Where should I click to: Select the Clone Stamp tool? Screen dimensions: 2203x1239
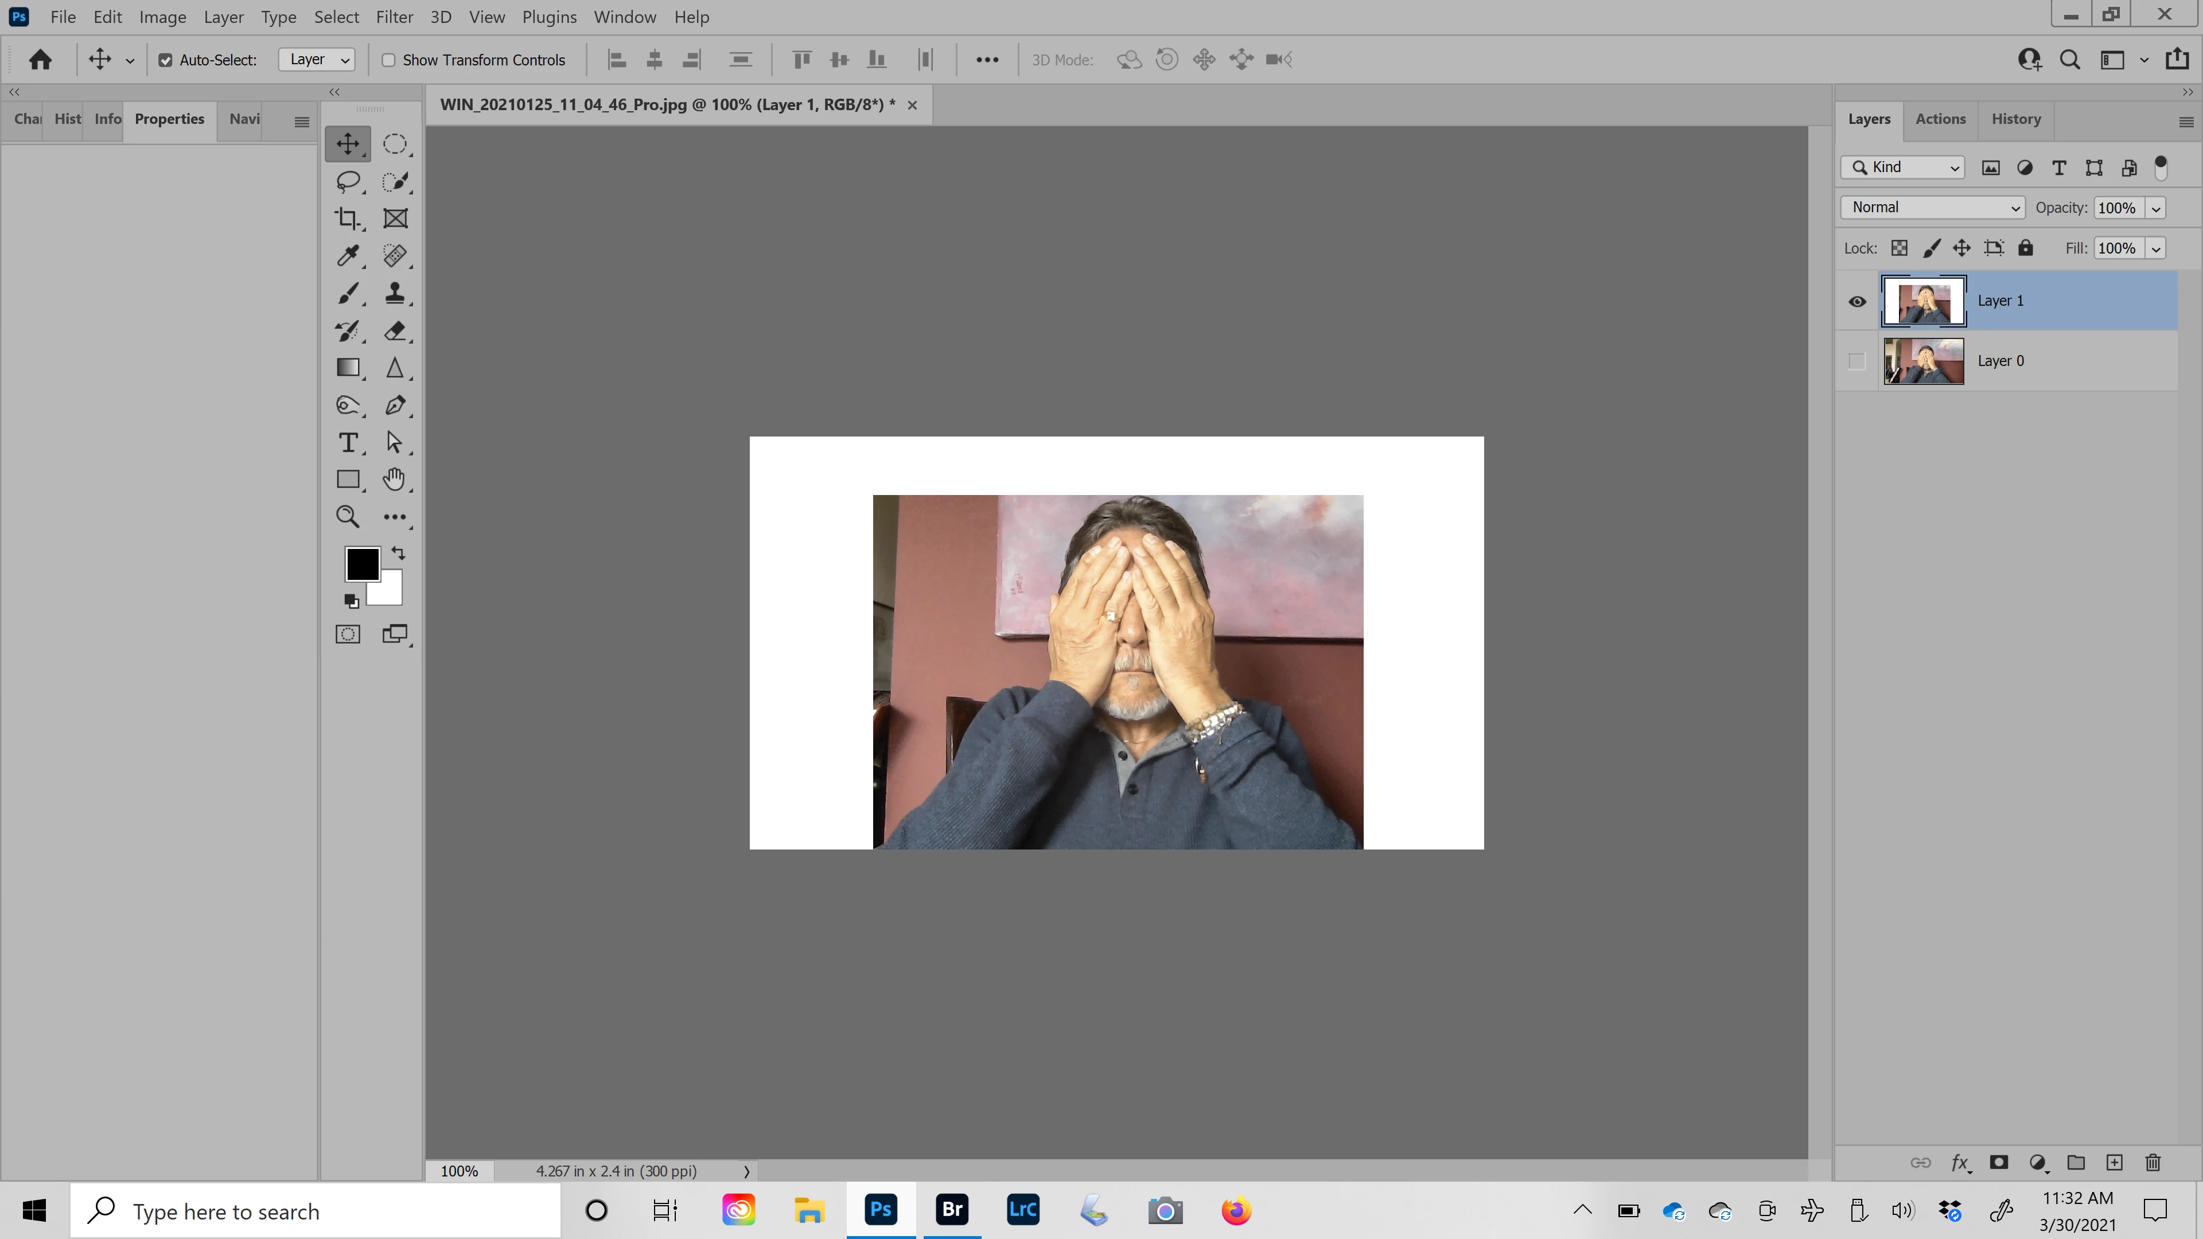point(394,293)
